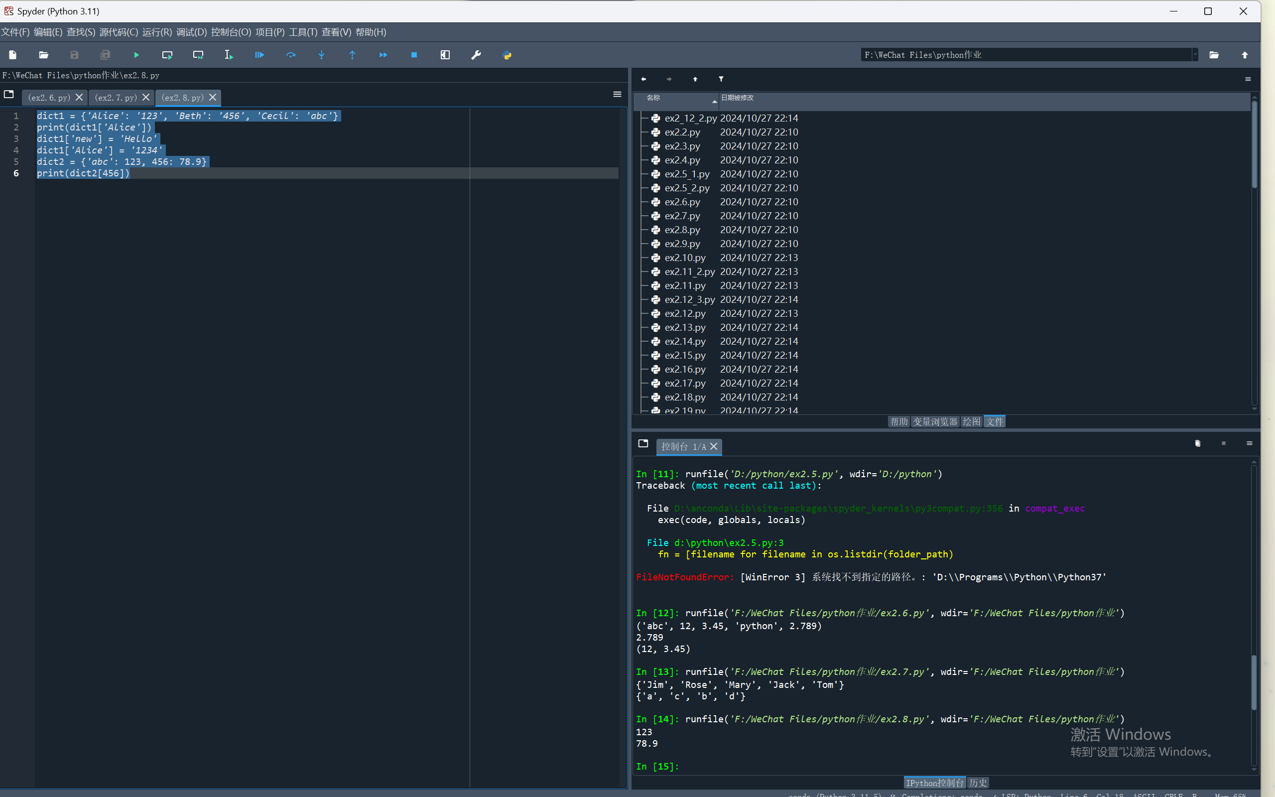The image size is (1275, 797).
Task: Open the 调试(D) menu
Action: [x=191, y=32]
